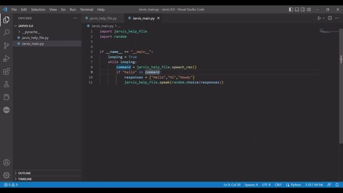Open the Extensions view

[x=6, y=71]
